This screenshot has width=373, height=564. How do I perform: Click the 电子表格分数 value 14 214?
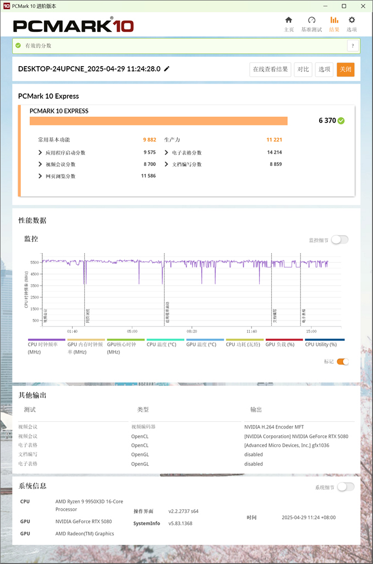pos(275,152)
